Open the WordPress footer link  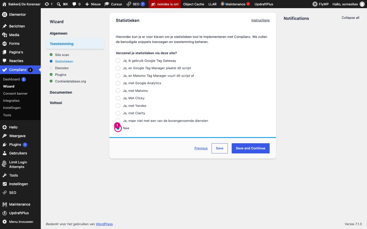click(104, 224)
